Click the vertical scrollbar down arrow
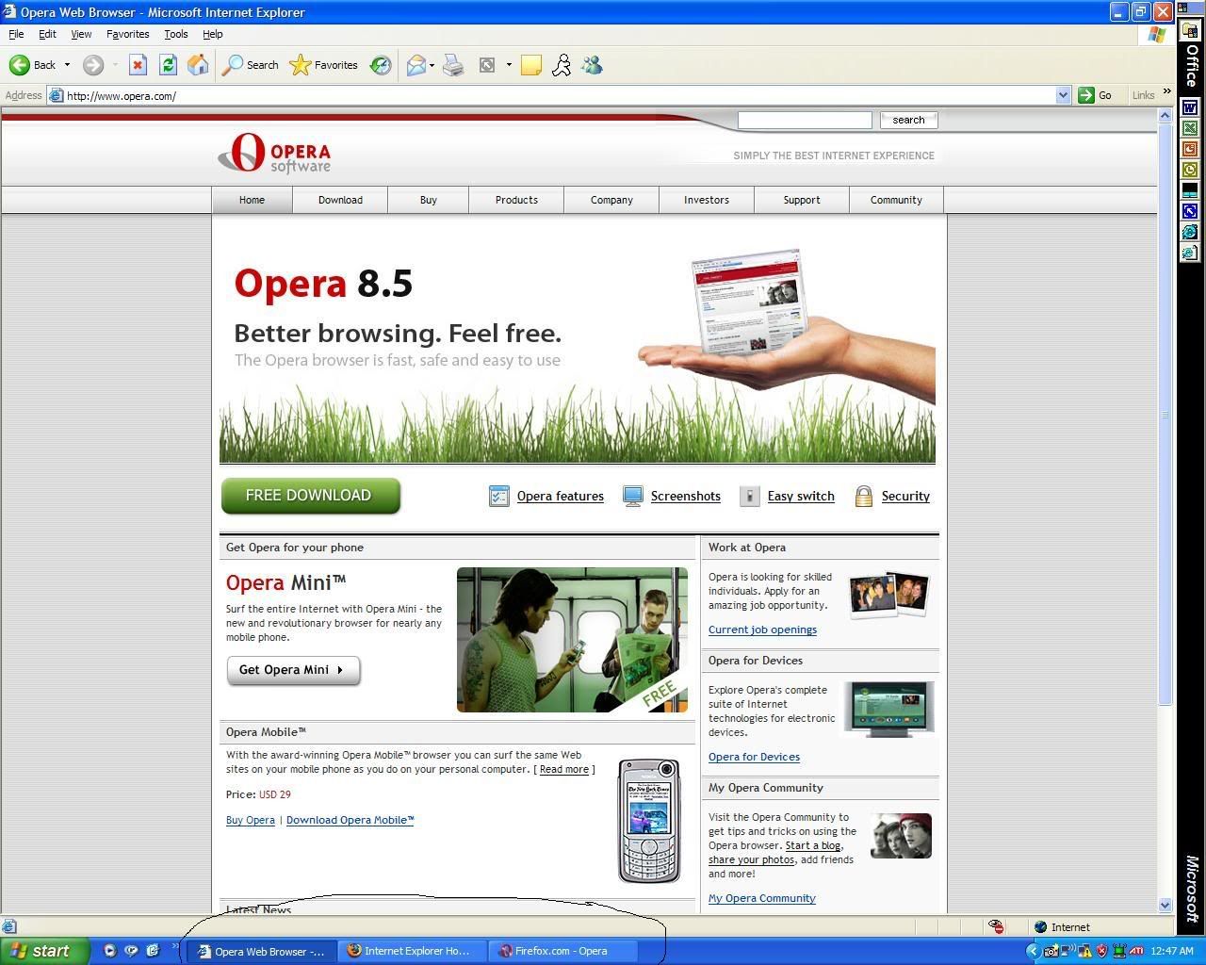The image size is (1206, 965). click(x=1165, y=905)
